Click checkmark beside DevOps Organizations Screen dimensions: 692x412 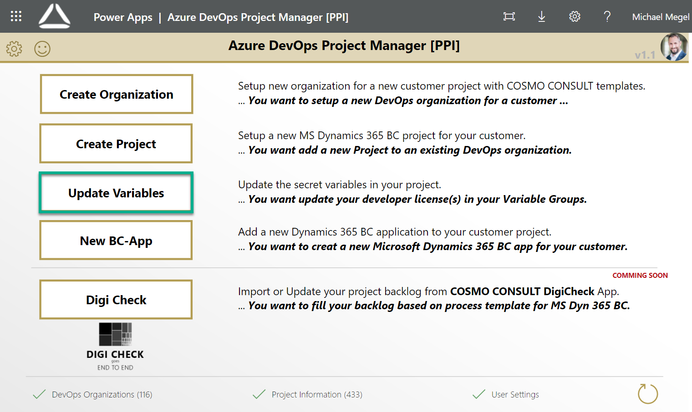click(39, 394)
